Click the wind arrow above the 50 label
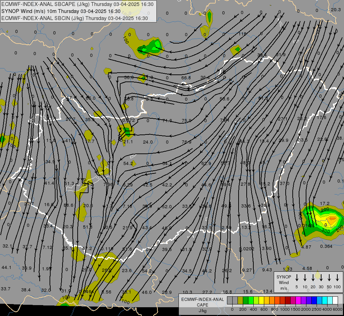Image resolution: width=344 pixels, height=316 pixels. pos(329,278)
